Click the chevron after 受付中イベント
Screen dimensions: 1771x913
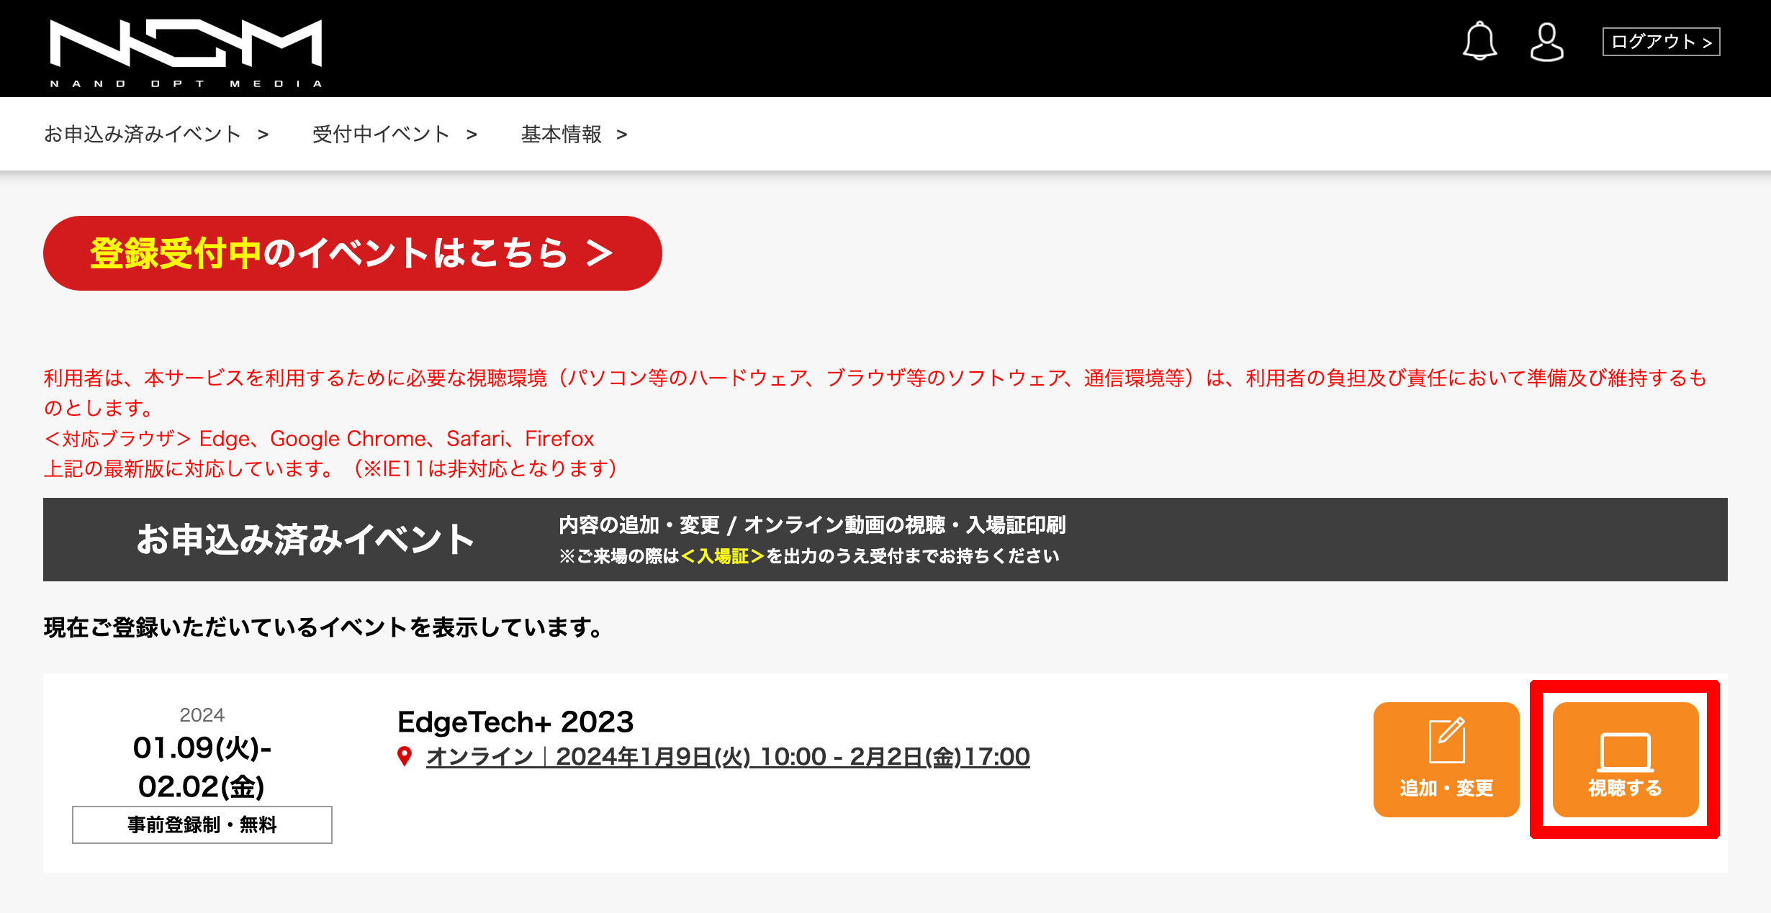click(x=472, y=135)
